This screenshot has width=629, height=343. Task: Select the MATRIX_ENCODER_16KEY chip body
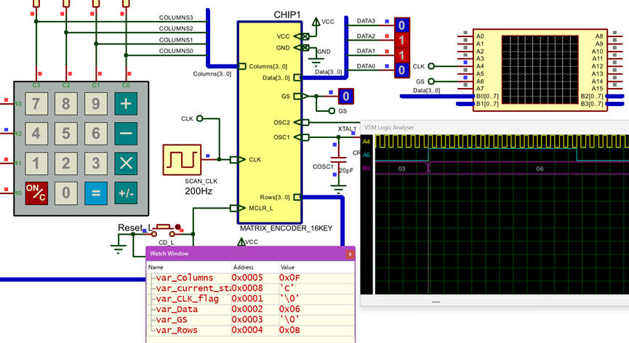coord(270,122)
